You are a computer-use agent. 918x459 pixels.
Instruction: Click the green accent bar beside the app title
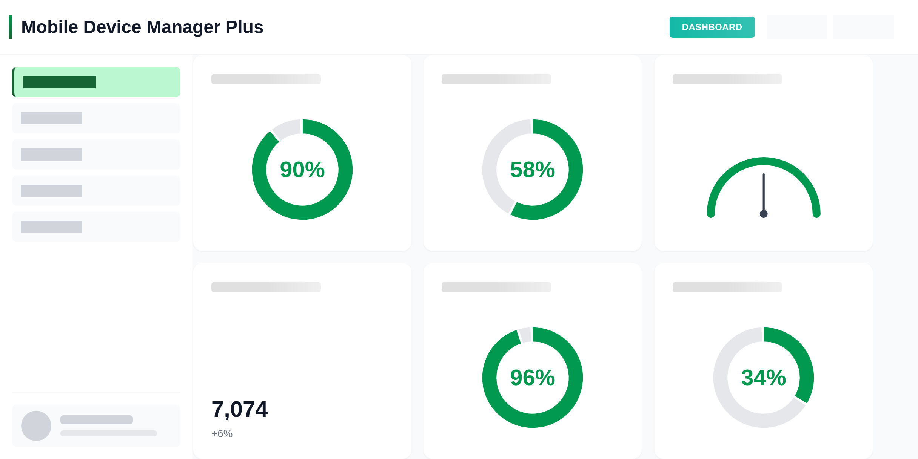[x=11, y=27]
